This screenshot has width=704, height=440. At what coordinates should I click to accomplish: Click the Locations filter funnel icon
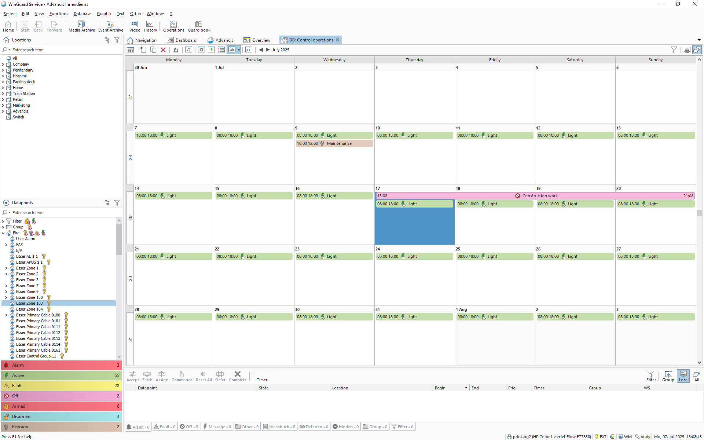click(x=117, y=40)
